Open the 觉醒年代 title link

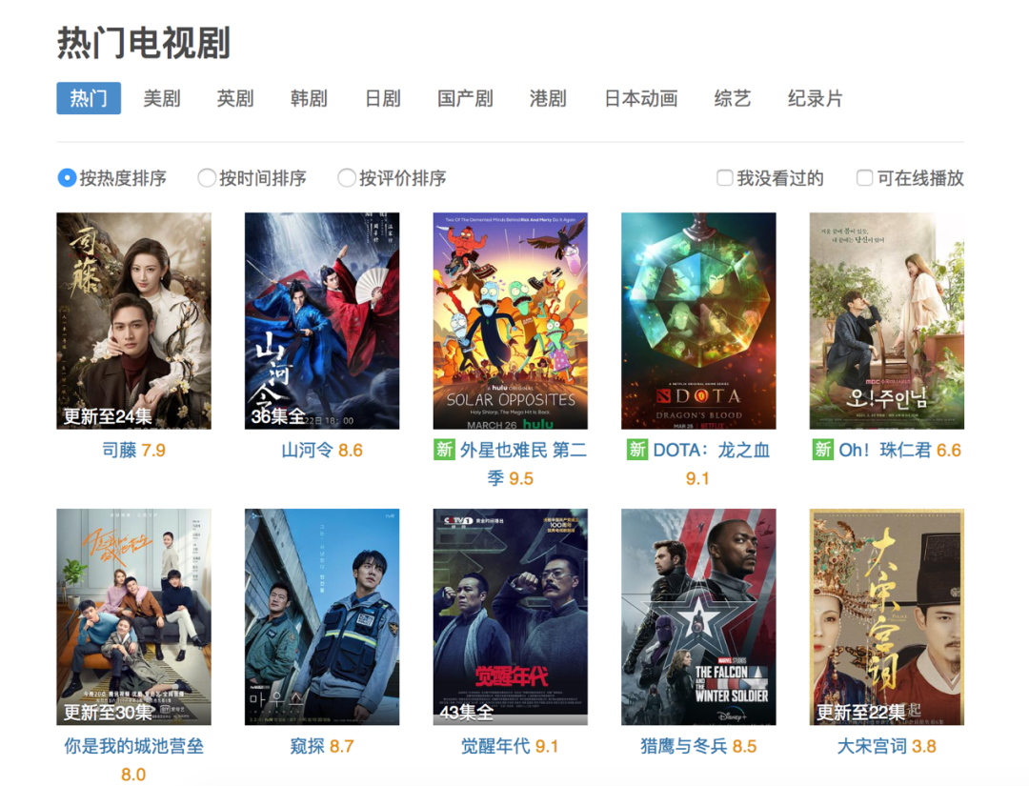495,746
